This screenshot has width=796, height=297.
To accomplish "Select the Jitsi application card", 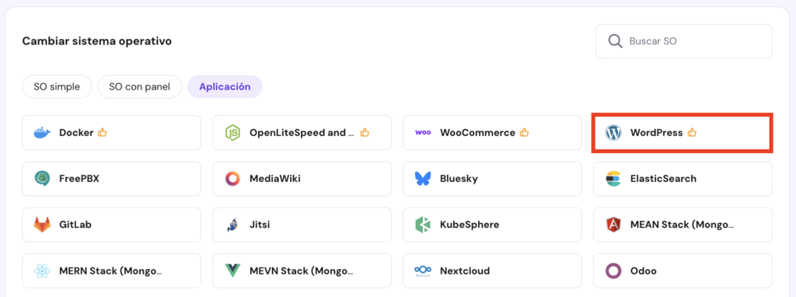I will (302, 225).
